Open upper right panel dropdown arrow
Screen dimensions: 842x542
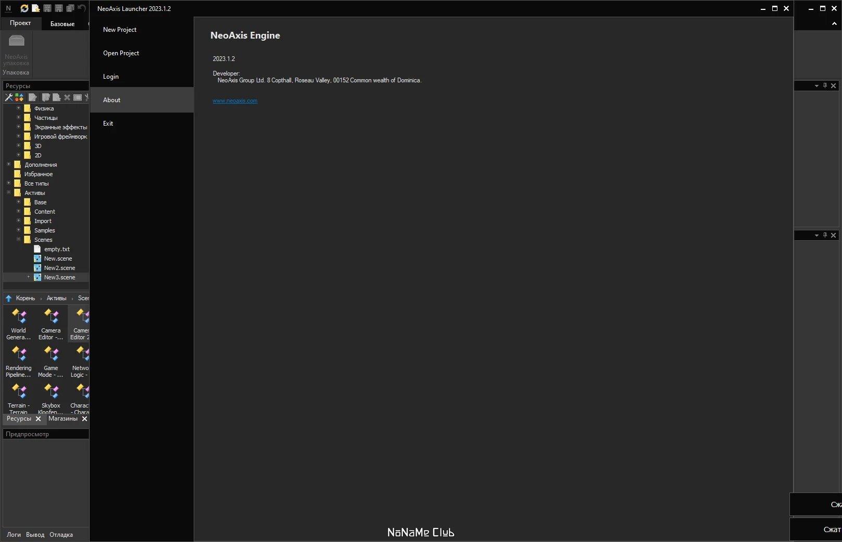pyautogui.click(x=816, y=85)
